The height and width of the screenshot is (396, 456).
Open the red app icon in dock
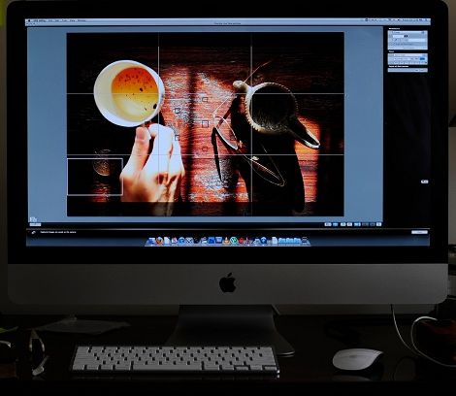click(242, 241)
